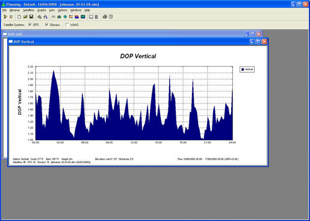Image resolution: width=310 pixels, height=221 pixels.
Task: Open the Satellites menu
Action: 29,10
